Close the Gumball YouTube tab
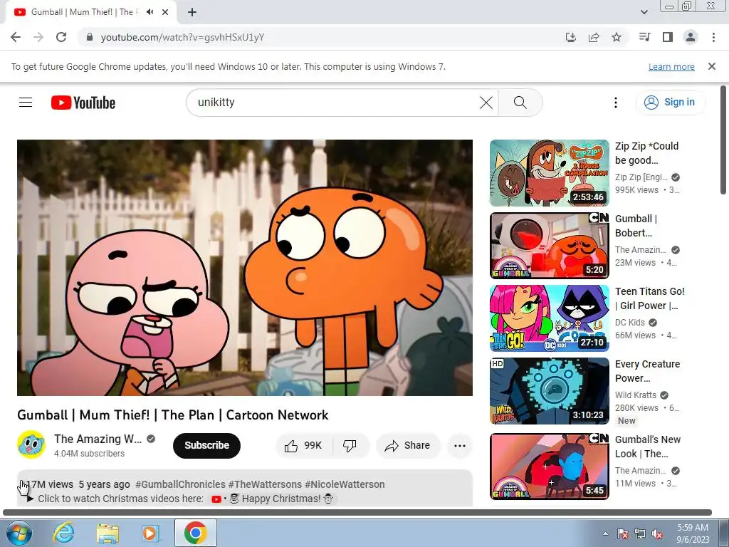Screen dimensions: 729x547 165,12
